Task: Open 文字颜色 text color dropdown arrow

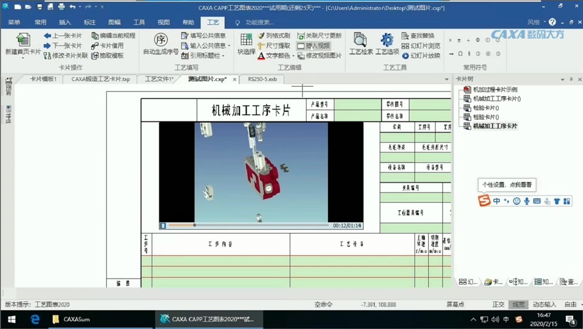Action: pyautogui.click(x=293, y=56)
